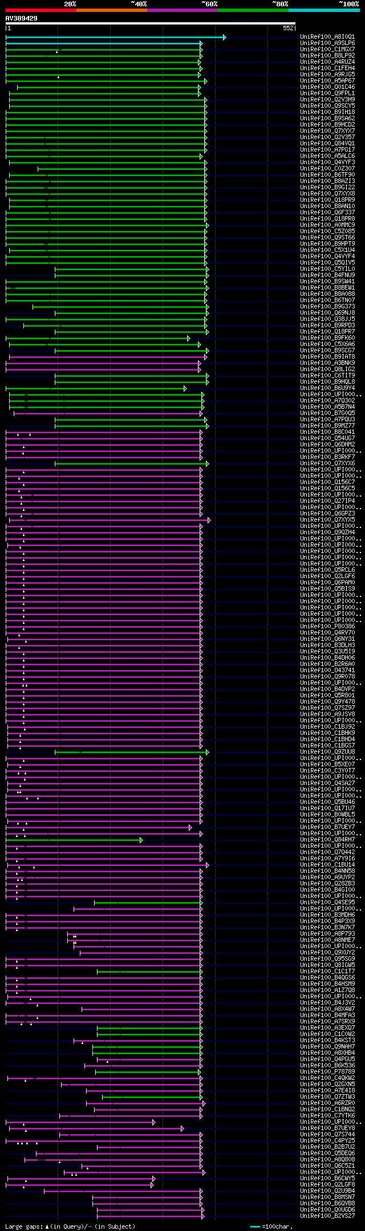Select the UniRef100_B9IH18 label
The width and height of the screenshot is (365, 1231).
click(x=327, y=112)
